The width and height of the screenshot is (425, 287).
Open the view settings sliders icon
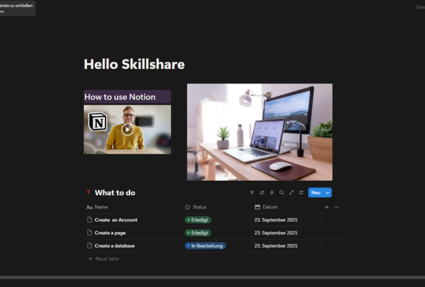click(301, 192)
